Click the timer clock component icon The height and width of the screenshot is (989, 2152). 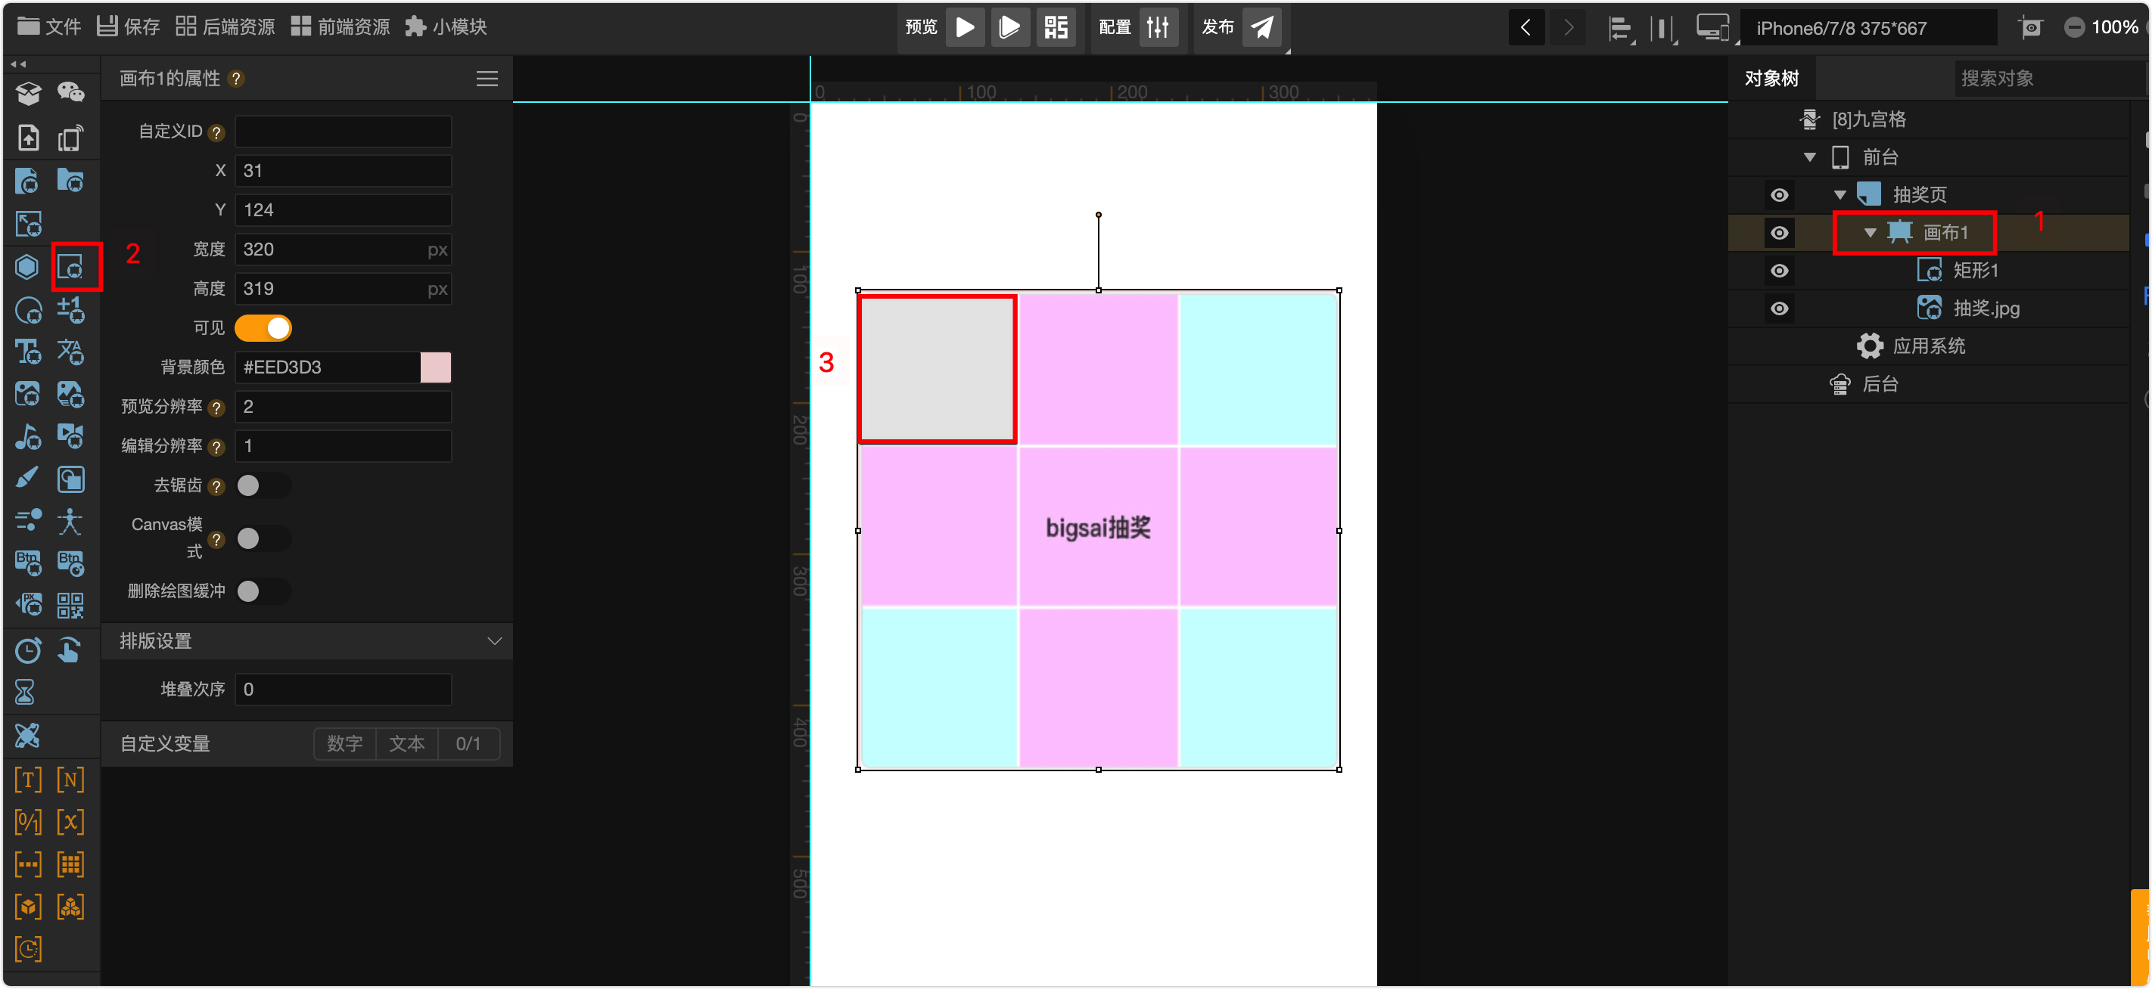pos(27,650)
